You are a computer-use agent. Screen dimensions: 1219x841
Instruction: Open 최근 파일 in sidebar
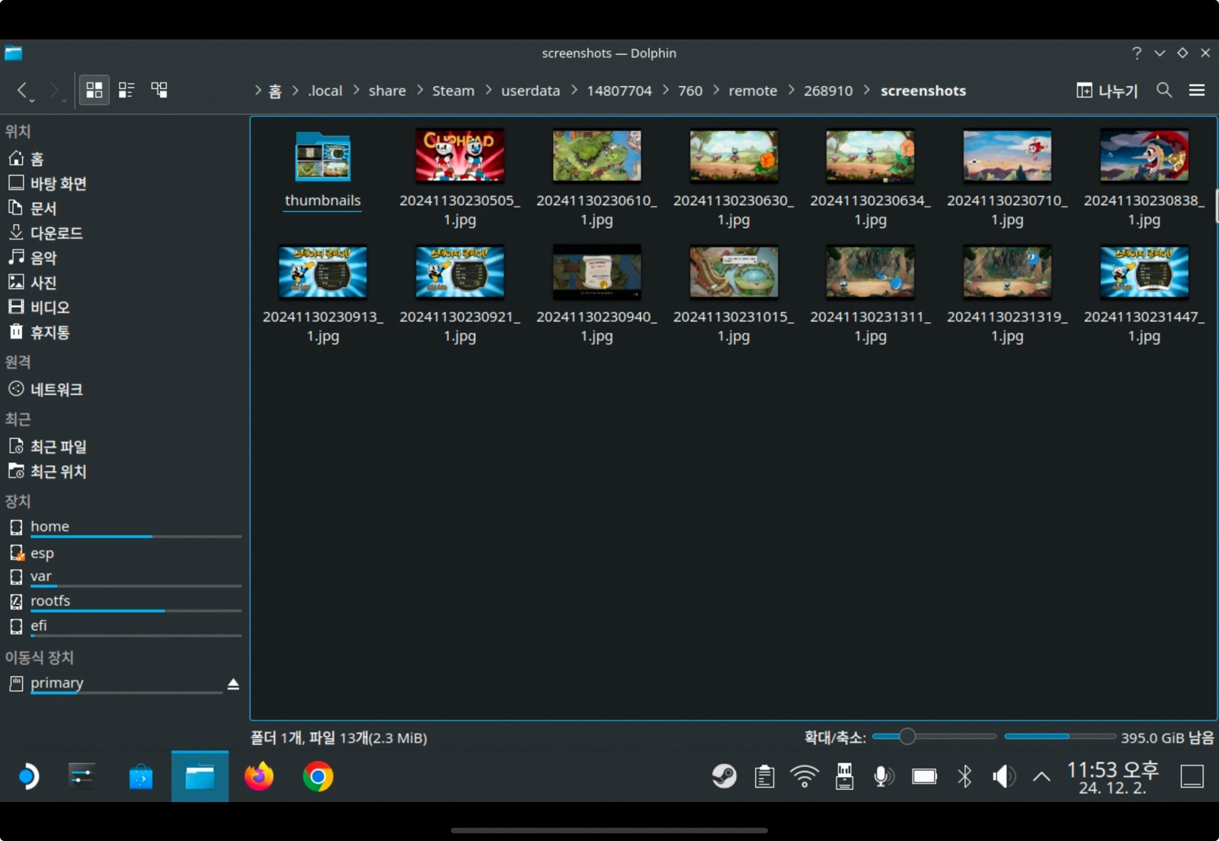(123, 446)
